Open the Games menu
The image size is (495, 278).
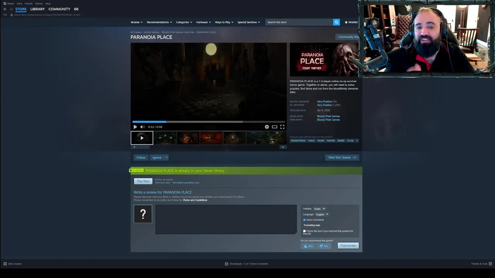(39, 3)
